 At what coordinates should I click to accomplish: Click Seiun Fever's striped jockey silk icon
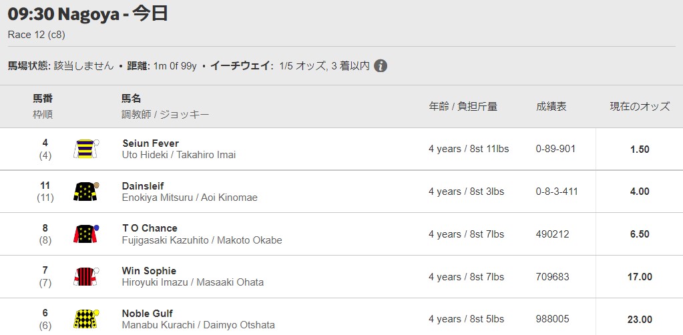pos(86,149)
